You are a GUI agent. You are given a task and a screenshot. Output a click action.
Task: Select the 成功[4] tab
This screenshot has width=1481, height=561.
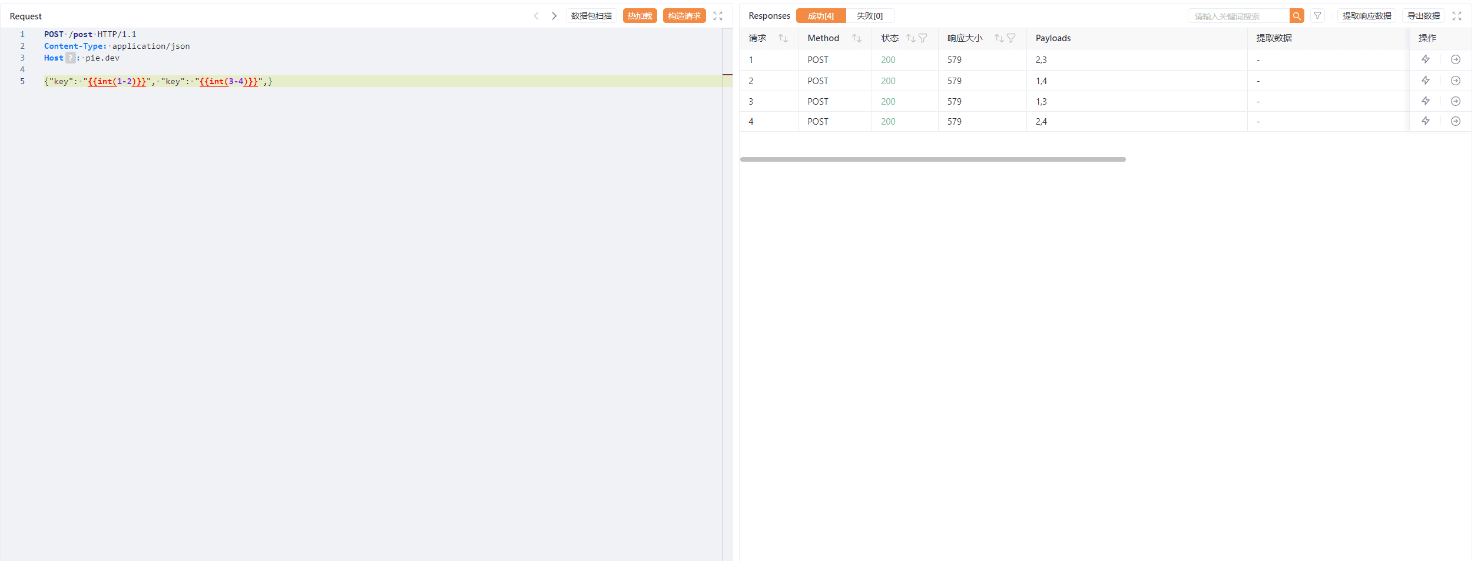click(820, 16)
